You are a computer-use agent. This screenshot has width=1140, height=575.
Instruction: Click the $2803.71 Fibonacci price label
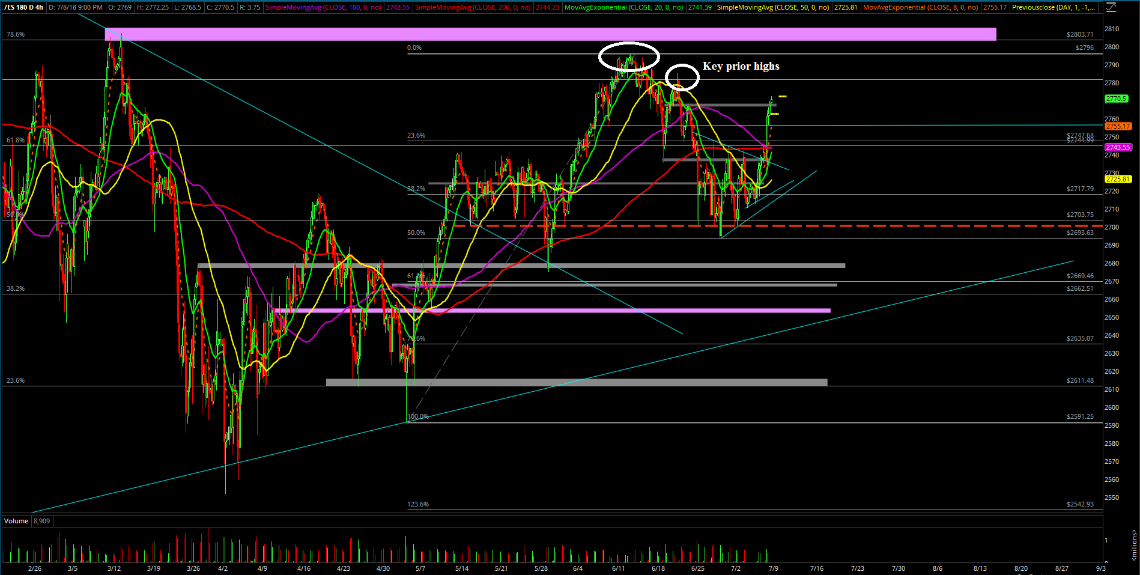(1080, 34)
